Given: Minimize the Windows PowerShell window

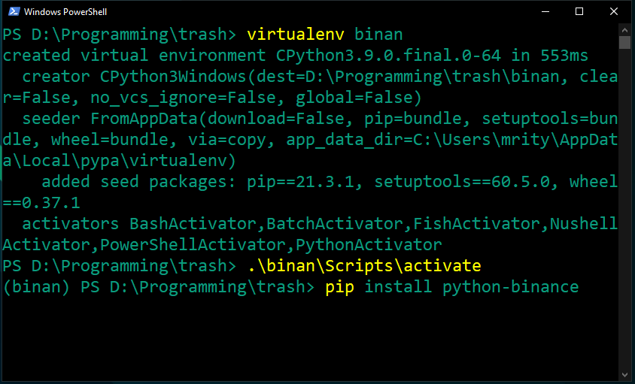Looking at the screenshot, I should pyautogui.click(x=545, y=11).
